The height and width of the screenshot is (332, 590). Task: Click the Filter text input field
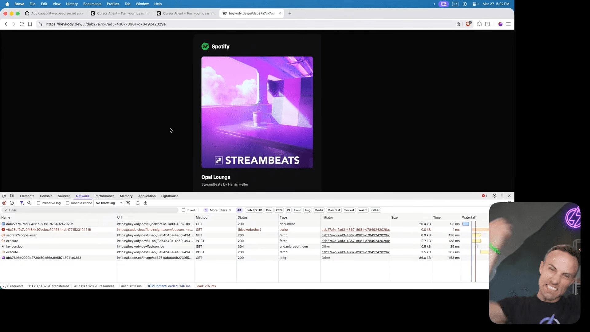(92, 210)
